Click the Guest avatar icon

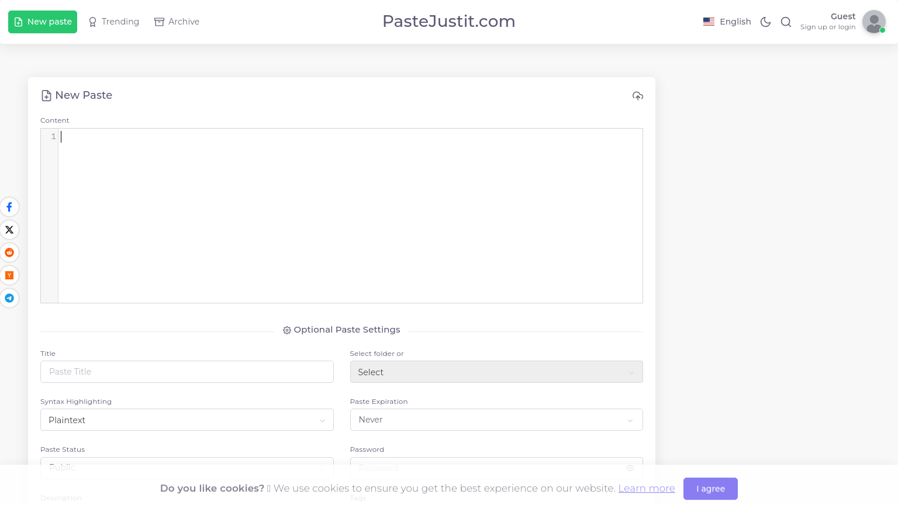873,22
